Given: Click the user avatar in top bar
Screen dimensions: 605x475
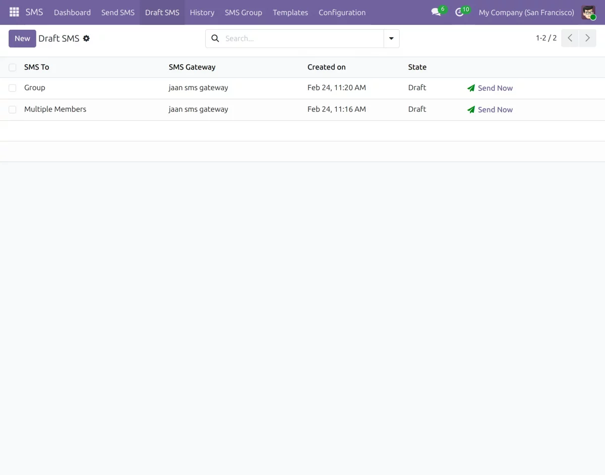Looking at the screenshot, I should tap(588, 12).
